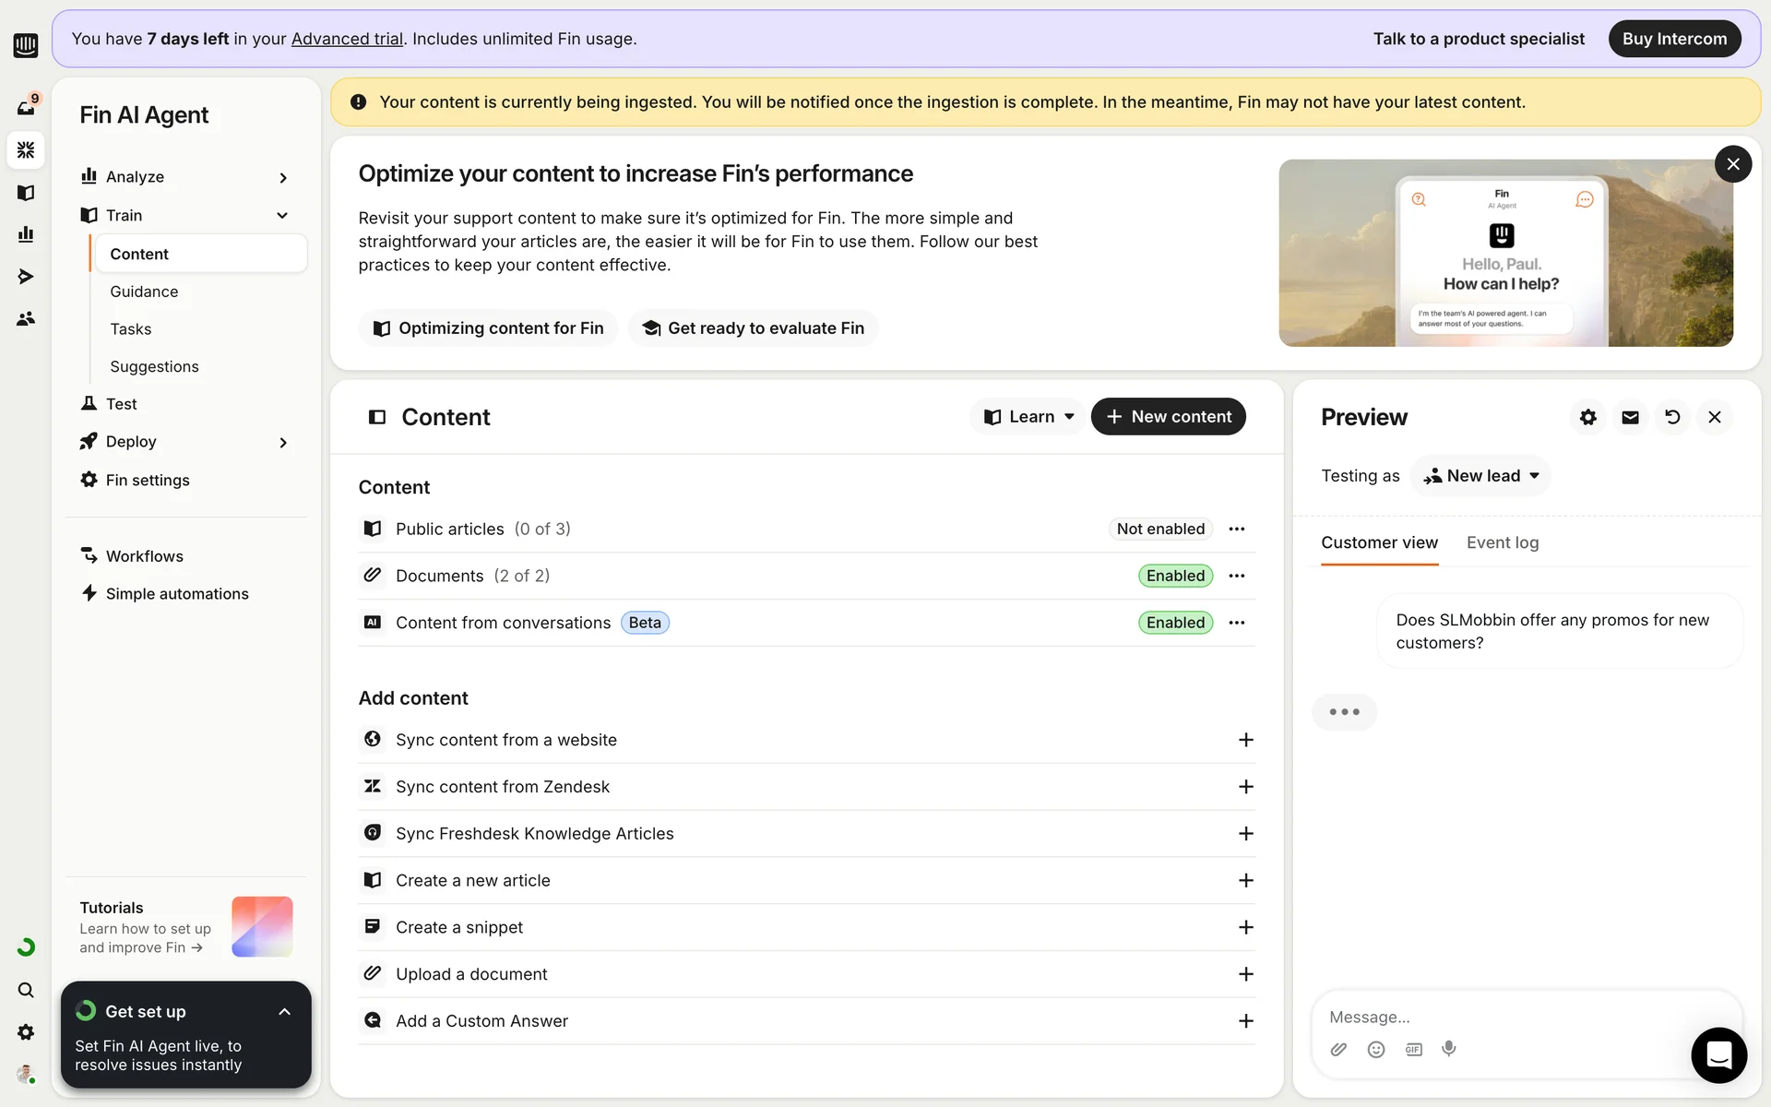Image resolution: width=1771 pixels, height=1107 pixels.
Task: Click the attachment paperclip in message composer
Action: 1338,1049
